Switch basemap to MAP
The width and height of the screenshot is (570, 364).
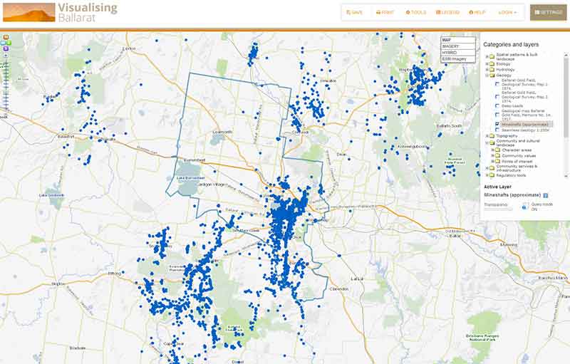458,40
